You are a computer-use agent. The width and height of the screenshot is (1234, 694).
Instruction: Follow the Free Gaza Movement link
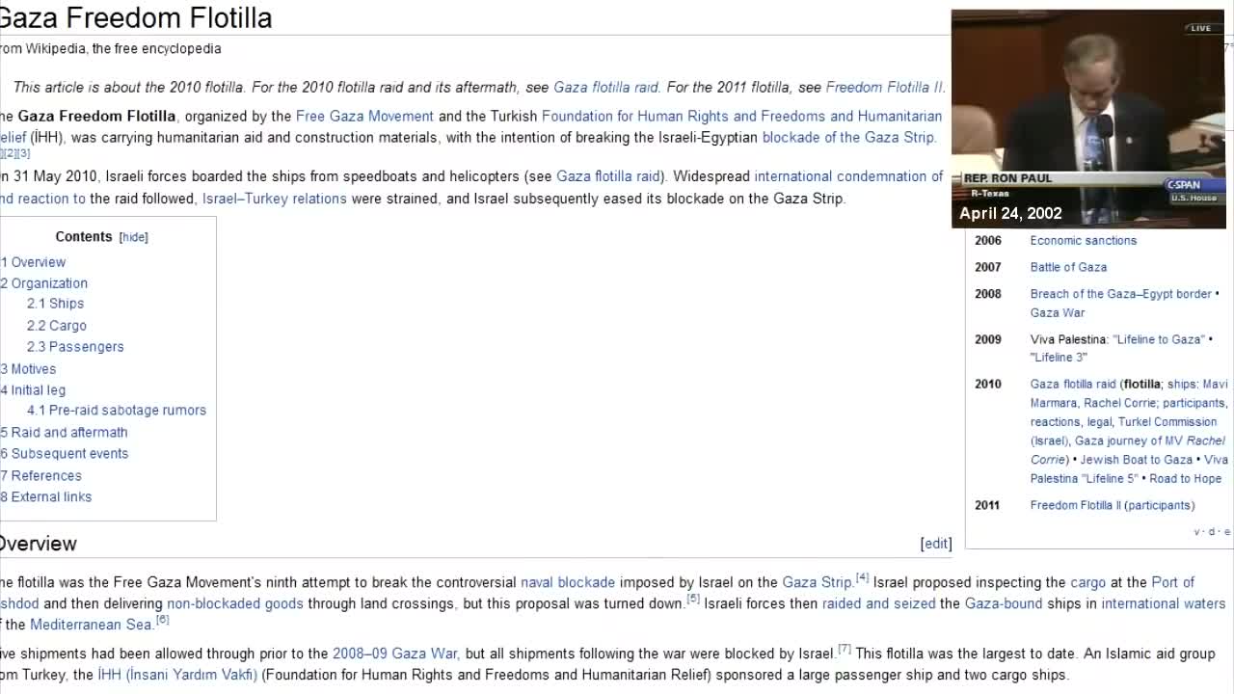click(x=364, y=116)
